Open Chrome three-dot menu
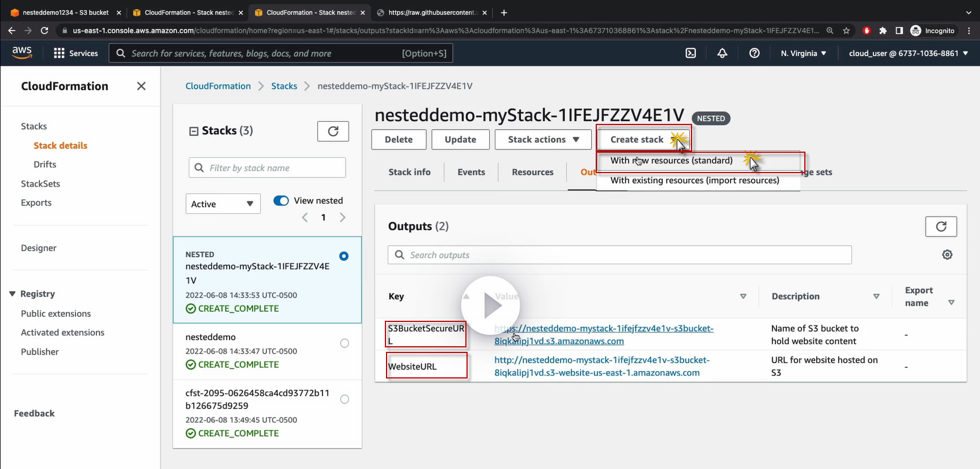This screenshot has width=980, height=469. pos(970,31)
